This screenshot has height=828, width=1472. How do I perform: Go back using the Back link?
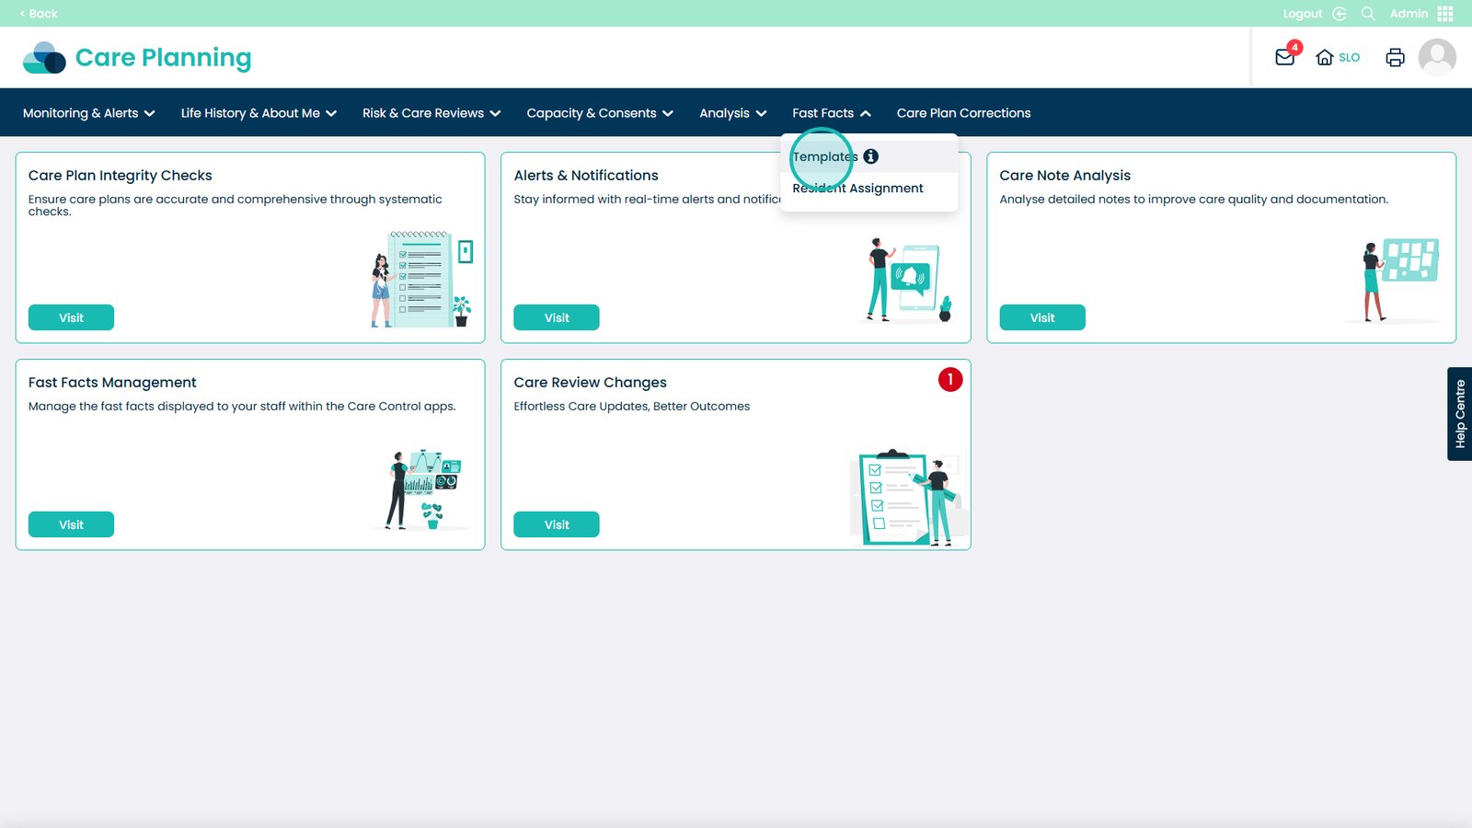tap(39, 14)
